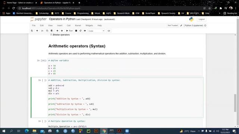Image resolution: width=239 pixels, height=134 pixels.
Task: Click the kernel idle indicator circle
Action: coord(205,26)
